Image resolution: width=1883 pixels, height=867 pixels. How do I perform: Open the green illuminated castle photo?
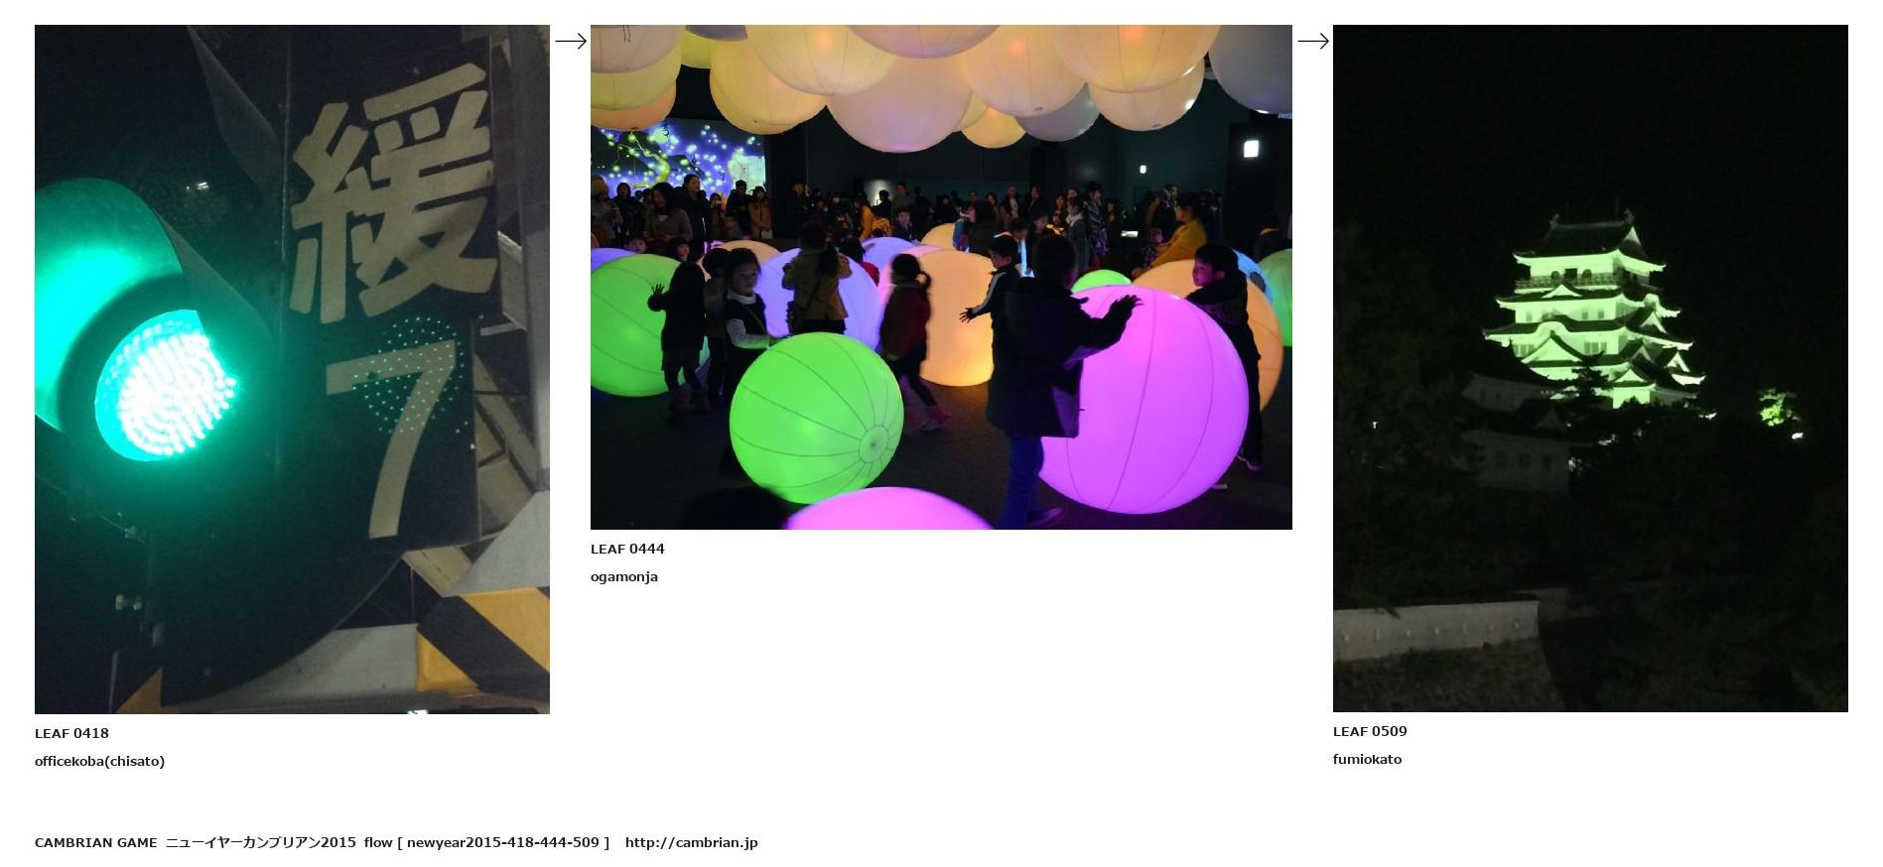point(1589,368)
